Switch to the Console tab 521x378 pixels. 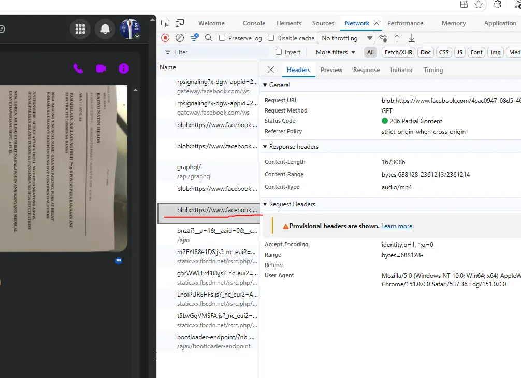254,23
